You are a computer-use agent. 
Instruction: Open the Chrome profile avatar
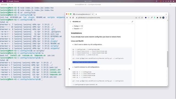[163, 18]
